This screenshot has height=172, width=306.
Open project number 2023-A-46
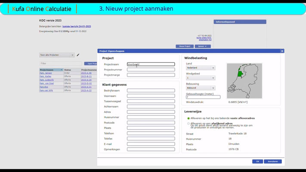86,73
